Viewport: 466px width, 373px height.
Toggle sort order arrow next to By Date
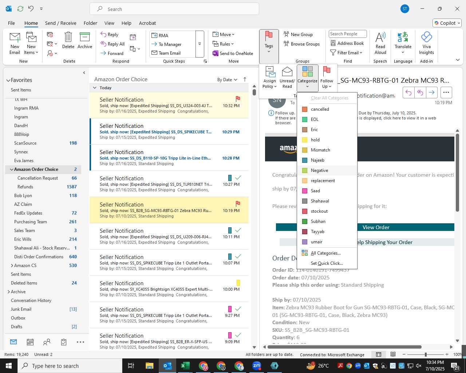point(245,79)
